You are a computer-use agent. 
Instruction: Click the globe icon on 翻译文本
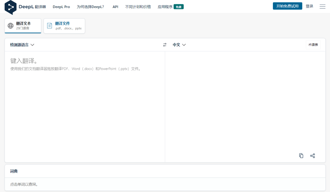[x=10, y=26]
